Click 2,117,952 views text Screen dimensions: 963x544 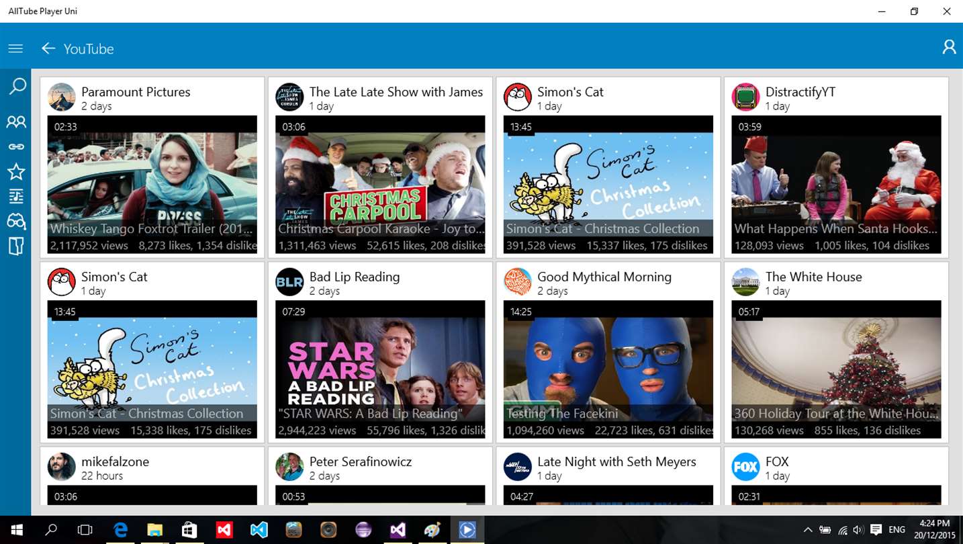(x=89, y=246)
